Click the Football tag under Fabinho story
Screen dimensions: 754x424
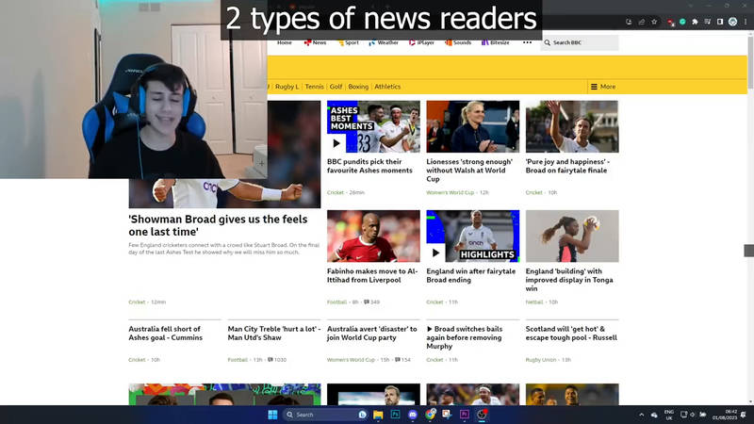[336, 302]
